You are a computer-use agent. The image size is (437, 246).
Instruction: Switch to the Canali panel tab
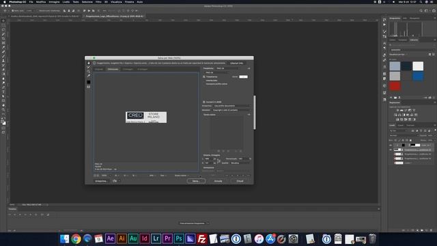[401, 125]
